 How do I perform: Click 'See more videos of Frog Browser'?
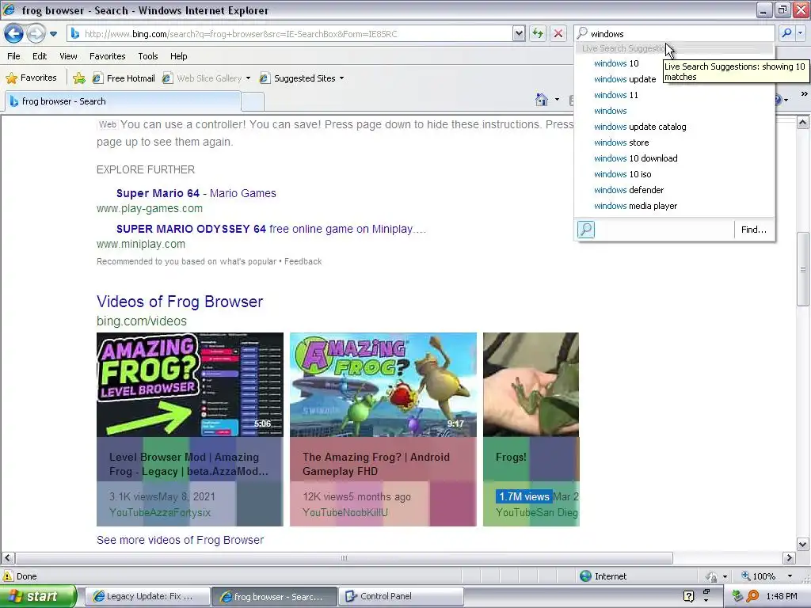point(180,540)
